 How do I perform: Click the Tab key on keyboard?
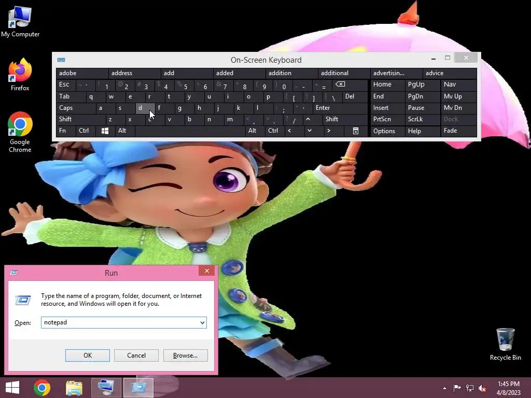(x=71, y=96)
